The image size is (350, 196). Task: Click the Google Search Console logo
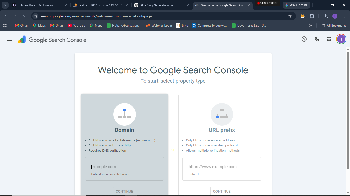[x=52, y=40]
